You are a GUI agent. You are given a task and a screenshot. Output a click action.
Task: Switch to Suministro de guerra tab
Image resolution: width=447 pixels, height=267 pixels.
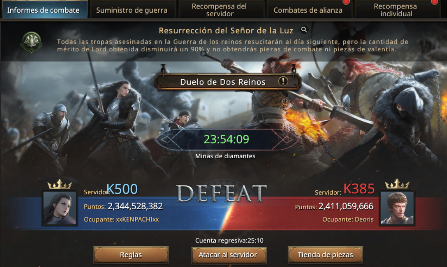tap(132, 10)
